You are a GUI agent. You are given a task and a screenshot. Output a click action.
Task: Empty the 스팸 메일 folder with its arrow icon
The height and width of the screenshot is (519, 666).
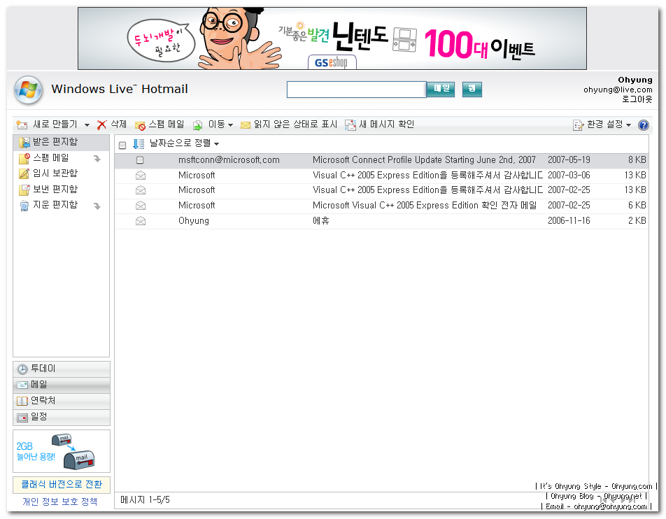(x=97, y=159)
